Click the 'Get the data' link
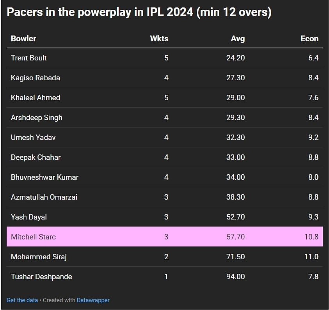 pyautogui.click(x=22, y=300)
